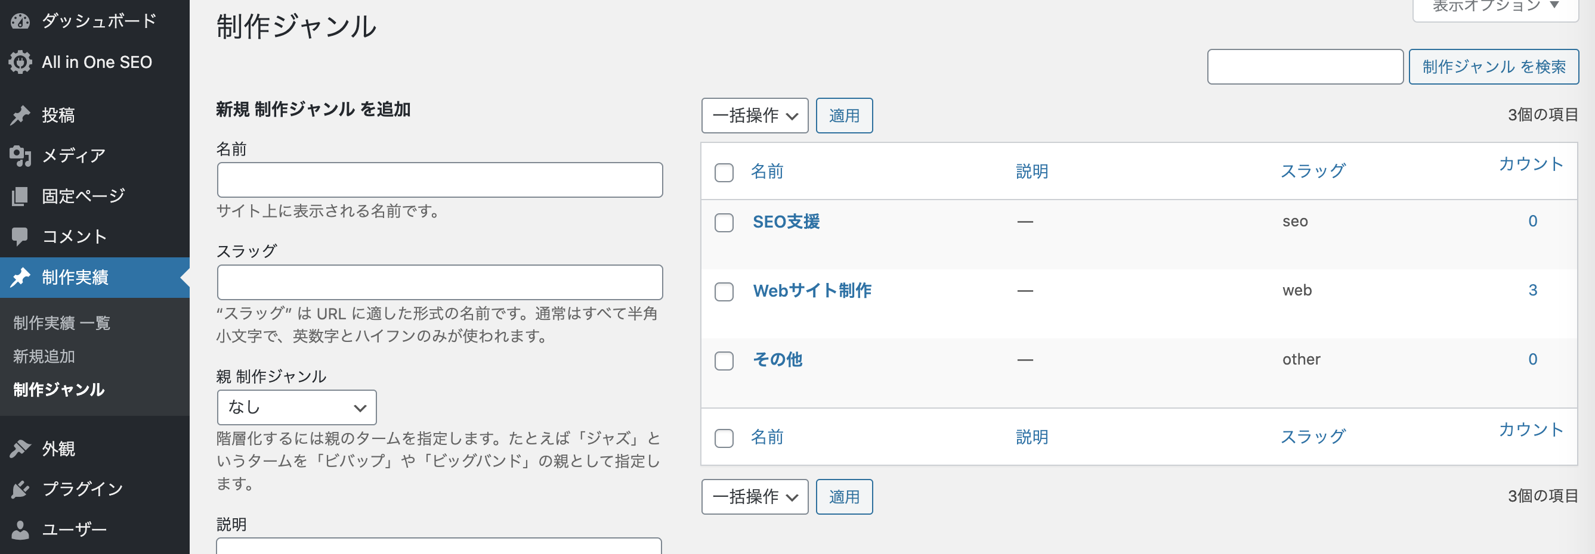
Task: Click the コメント speech bubble icon
Action: [x=20, y=236]
